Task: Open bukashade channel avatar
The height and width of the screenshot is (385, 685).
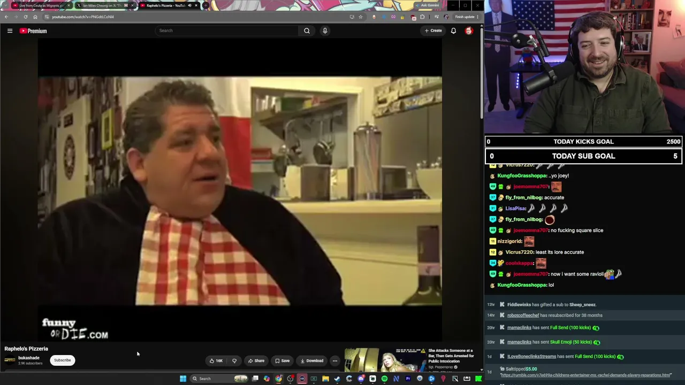Action: coord(10,360)
